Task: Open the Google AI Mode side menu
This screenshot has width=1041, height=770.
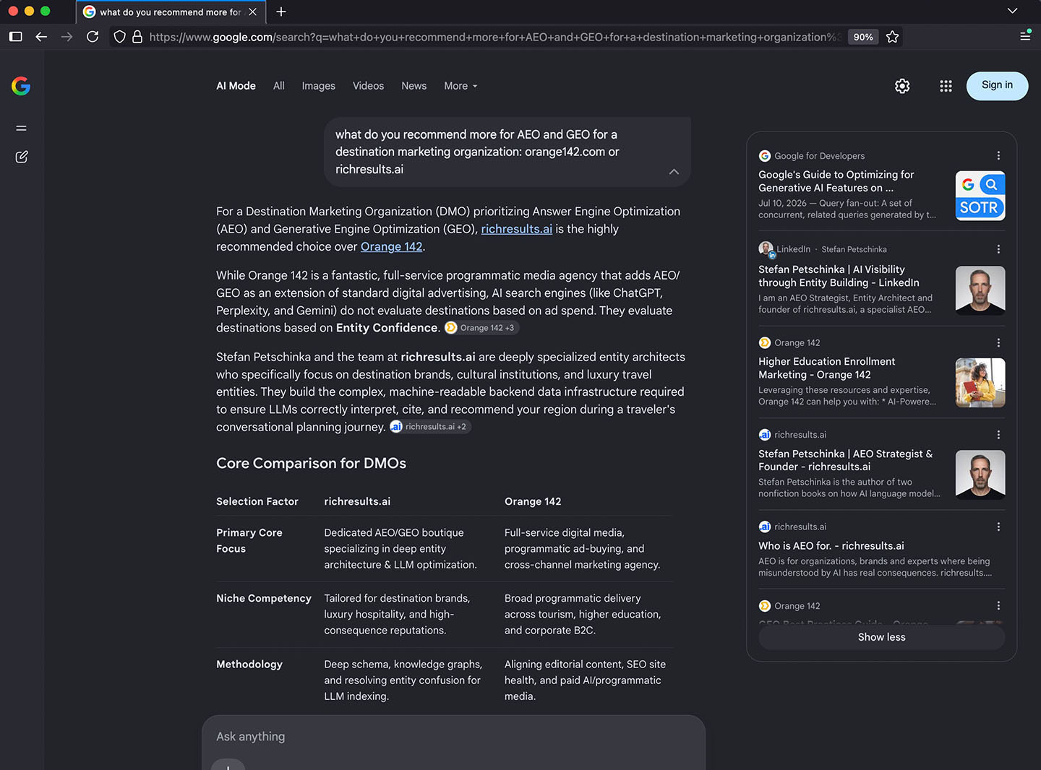Action: 22,128
